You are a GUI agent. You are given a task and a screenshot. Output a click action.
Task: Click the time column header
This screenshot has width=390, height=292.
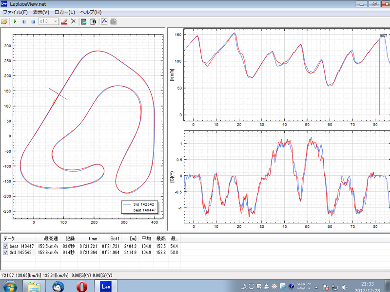88,238
